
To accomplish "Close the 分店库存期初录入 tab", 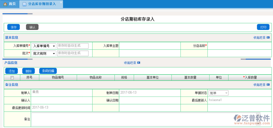I will [61, 2].
